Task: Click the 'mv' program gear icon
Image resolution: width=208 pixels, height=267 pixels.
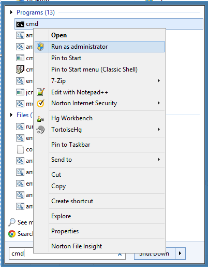Action: pos(20,104)
